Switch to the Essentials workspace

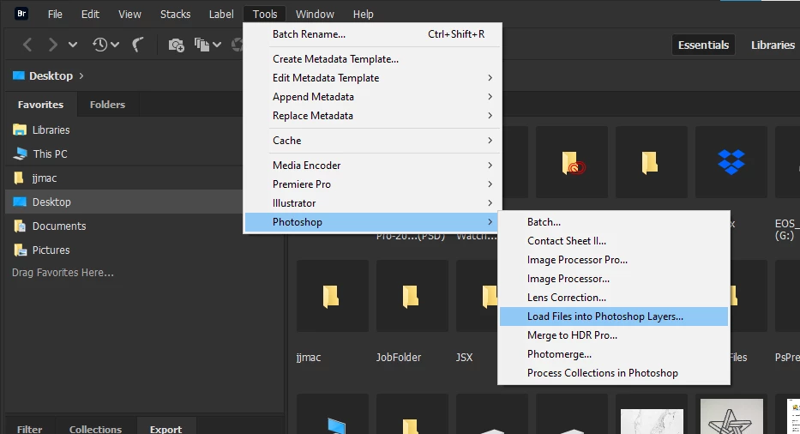point(703,45)
